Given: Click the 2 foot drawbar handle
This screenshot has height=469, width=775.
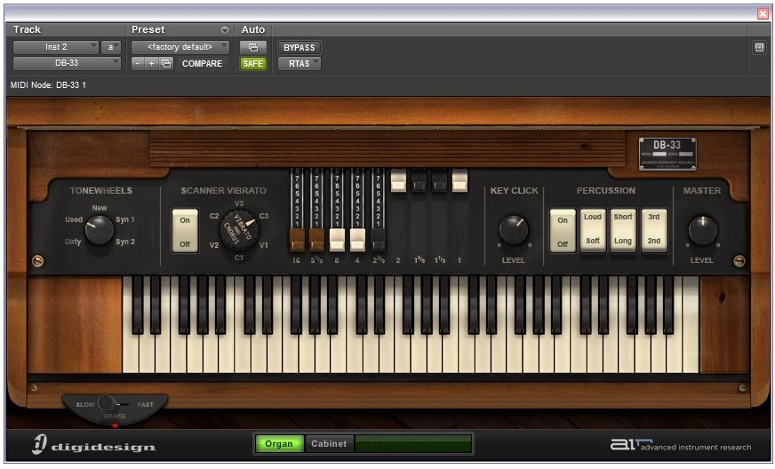Looking at the screenshot, I should 398,180.
